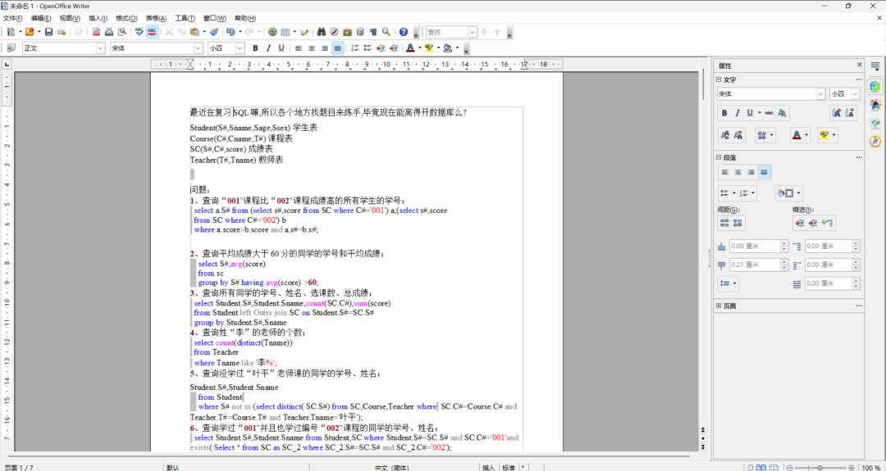The width and height of the screenshot is (886, 471).
Task: Open the Help question-mark icon
Action: click(404, 32)
